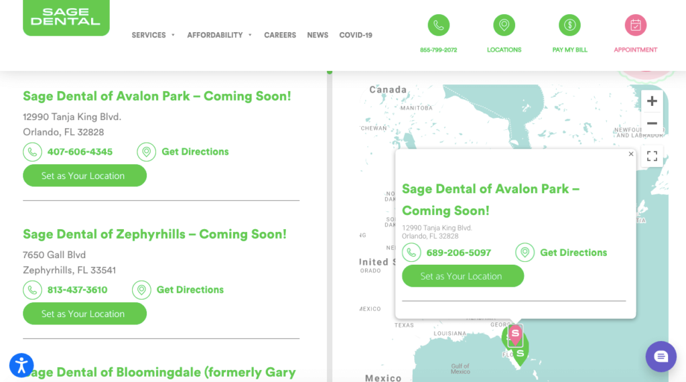Viewport: 686px width, 382px height.
Task: Set Zephyrhills as your location
Action: [84, 313]
